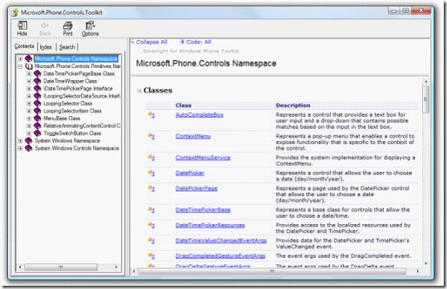Screen dimensions: 447x289
Task: Click the book icon beside MenuBase Class
Action: (x=38, y=118)
